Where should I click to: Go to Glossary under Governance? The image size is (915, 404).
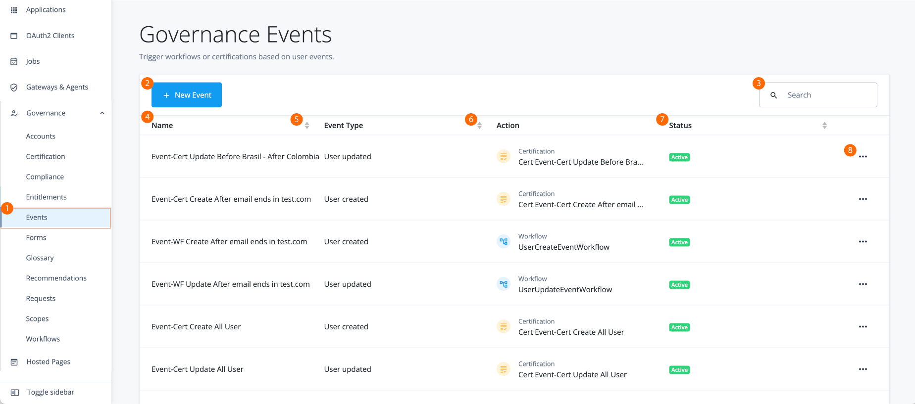coord(40,258)
